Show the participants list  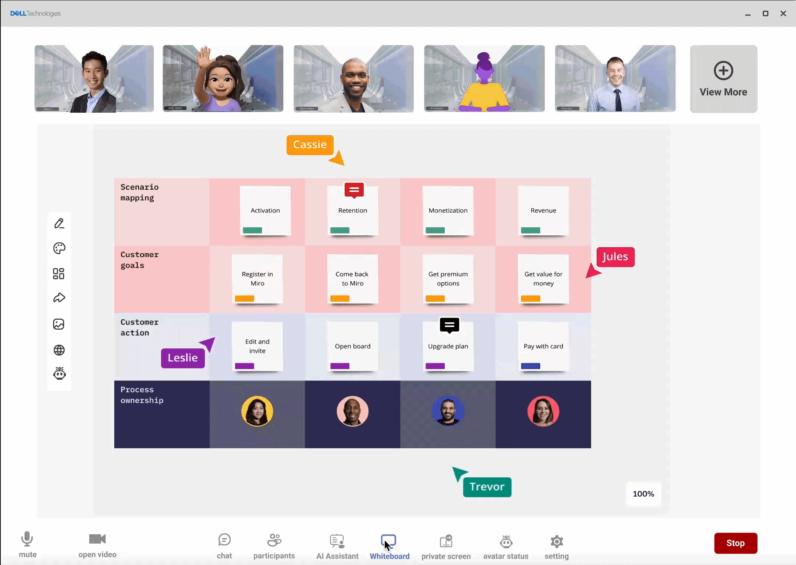(274, 546)
